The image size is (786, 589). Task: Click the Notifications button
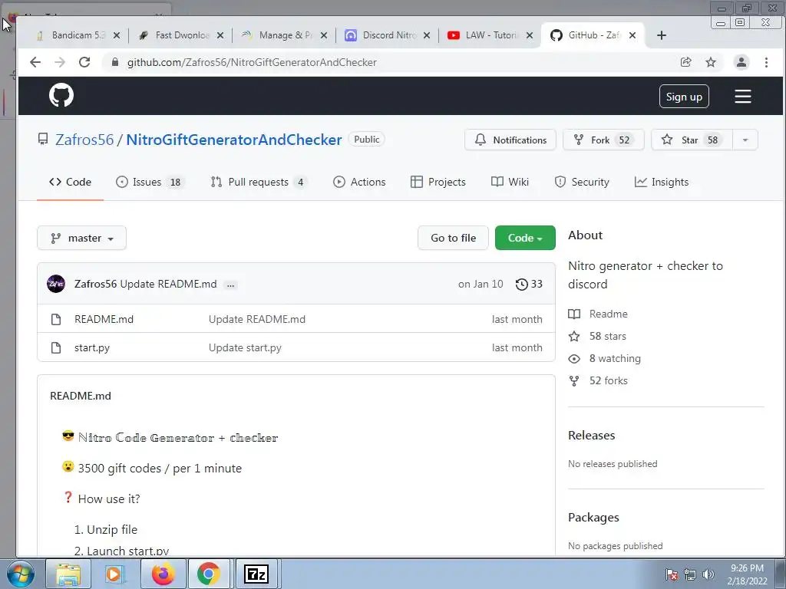click(510, 140)
